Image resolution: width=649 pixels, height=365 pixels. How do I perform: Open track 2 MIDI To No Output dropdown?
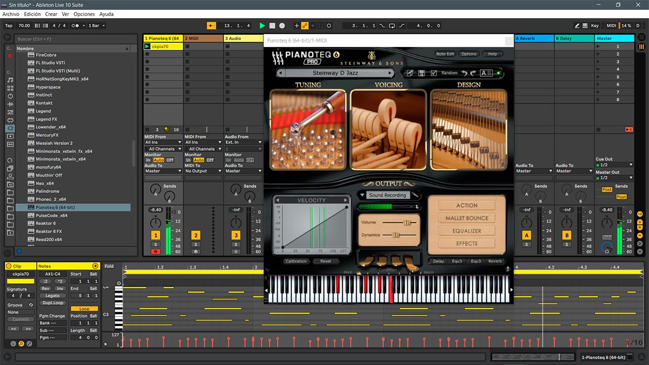tap(203, 171)
